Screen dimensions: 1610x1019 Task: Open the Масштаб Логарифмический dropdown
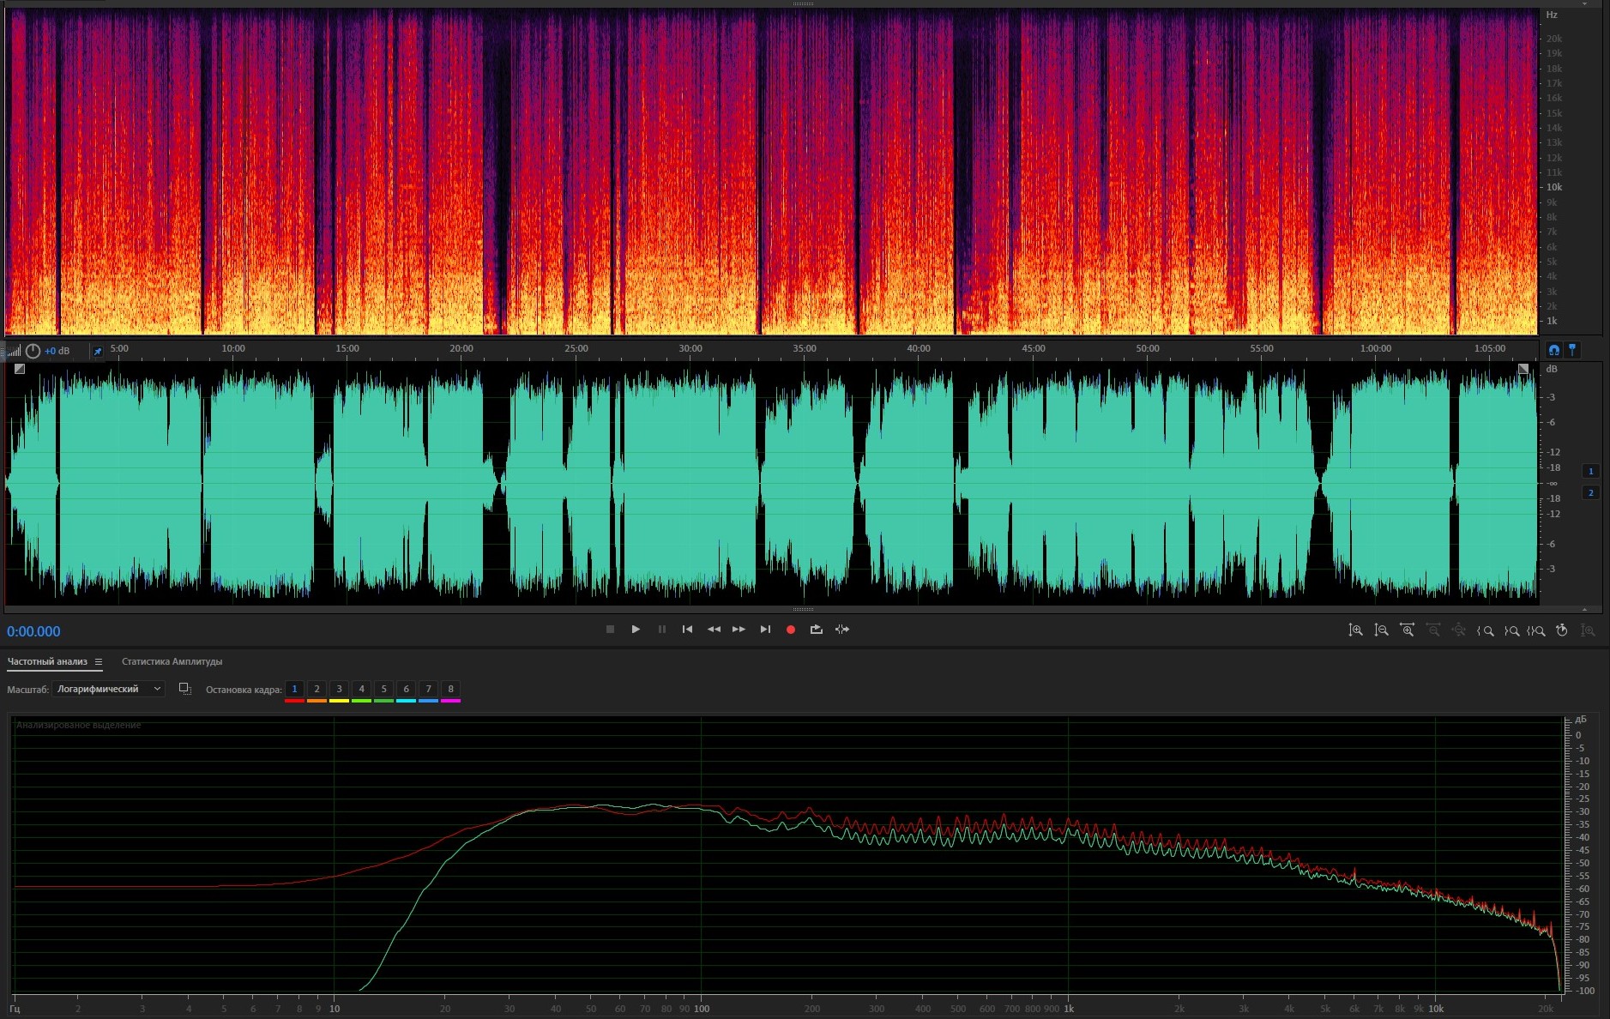(108, 689)
